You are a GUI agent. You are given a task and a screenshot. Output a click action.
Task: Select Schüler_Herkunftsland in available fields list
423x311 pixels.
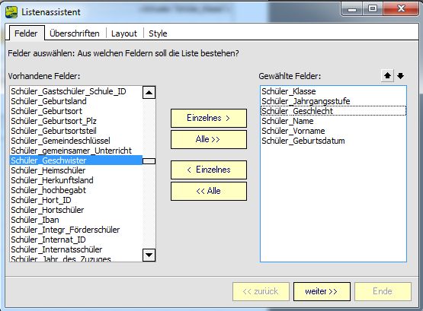(x=76, y=180)
